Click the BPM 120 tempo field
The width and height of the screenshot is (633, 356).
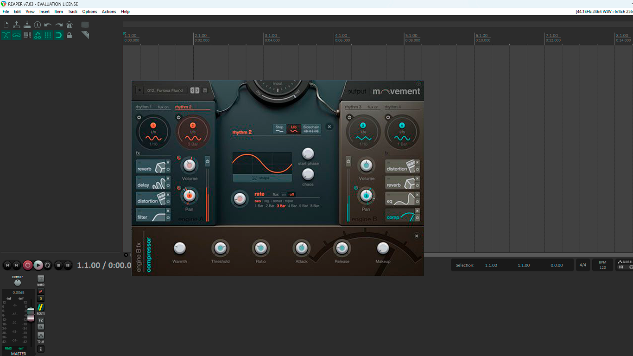click(x=603, y=265)
